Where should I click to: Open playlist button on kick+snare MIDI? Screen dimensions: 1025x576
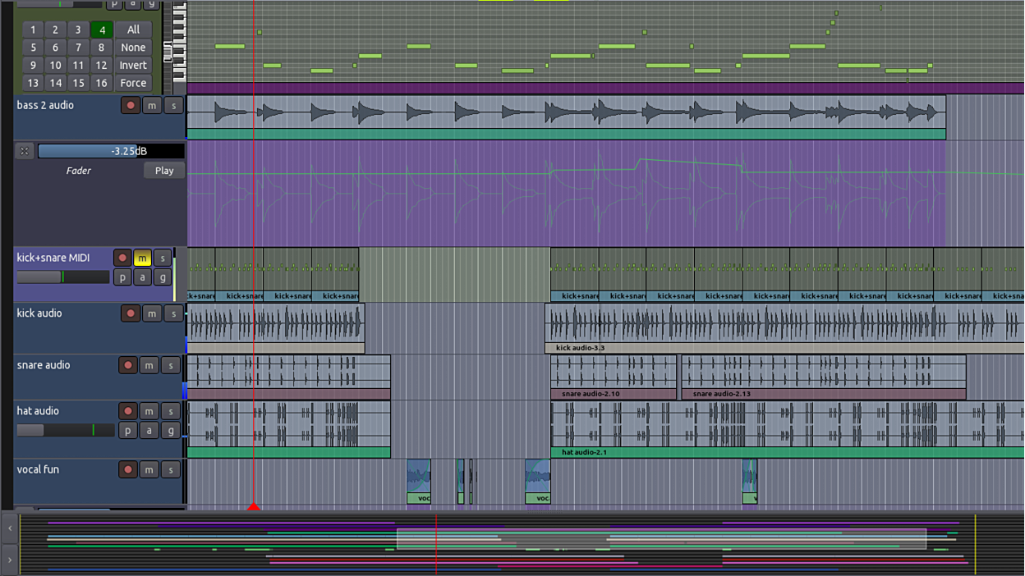122,277
